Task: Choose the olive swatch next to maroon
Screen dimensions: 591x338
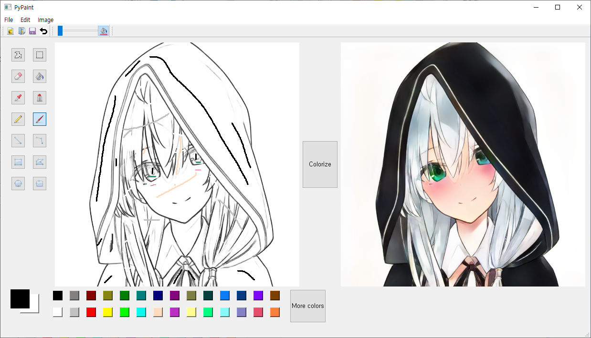Action: (x=108, y=296)
